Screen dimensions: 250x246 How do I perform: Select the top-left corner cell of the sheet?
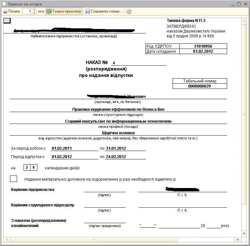tap(7, 21)
